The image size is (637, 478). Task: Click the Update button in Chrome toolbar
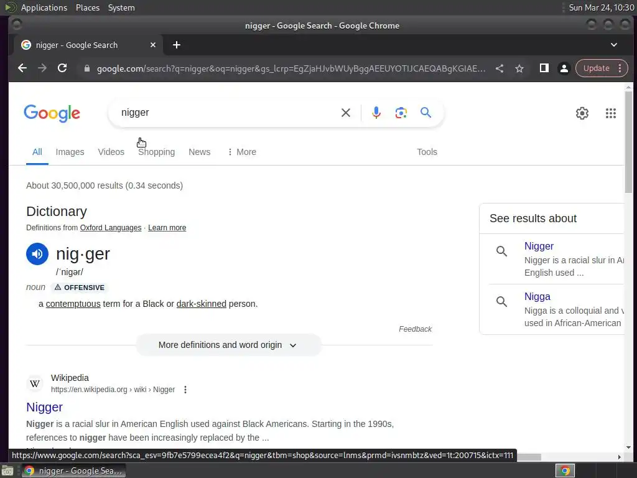(596, 68)
